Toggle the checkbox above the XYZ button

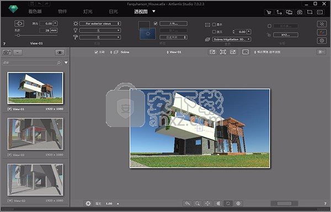coord(269,26)
